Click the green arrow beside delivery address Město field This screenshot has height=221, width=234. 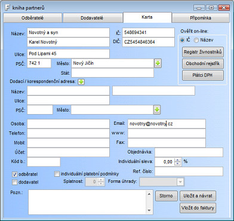[157, 110]
